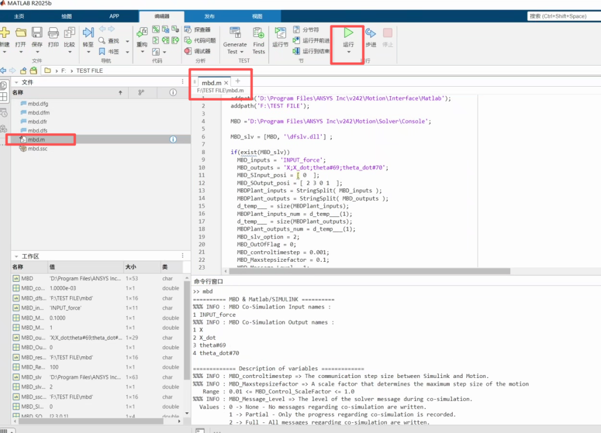Open the 保存 dropdown arrow
Viewport: 601px width, 433px height.
click(37, 52)
